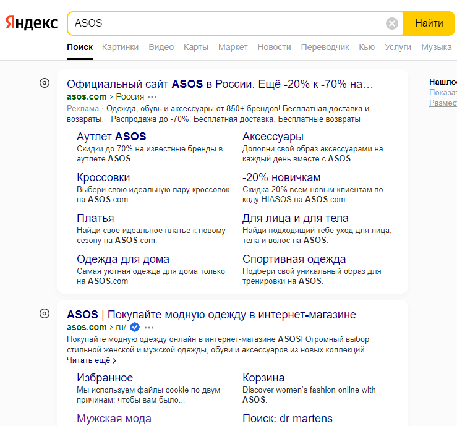Click the Найти search button

pyautogui.click(x=429, y=23)
